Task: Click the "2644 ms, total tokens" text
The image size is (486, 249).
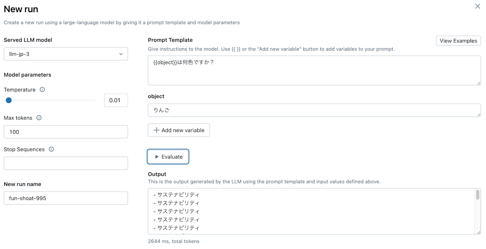Action: point(174,241)
